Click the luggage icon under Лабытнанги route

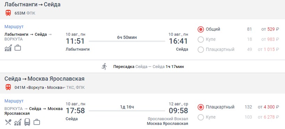(x=18, y=48)
